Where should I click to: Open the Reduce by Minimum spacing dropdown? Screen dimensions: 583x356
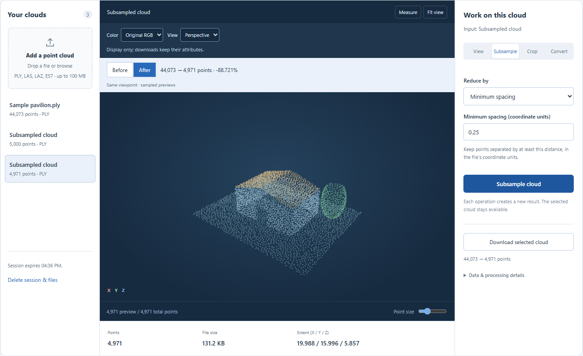point(518,97)
